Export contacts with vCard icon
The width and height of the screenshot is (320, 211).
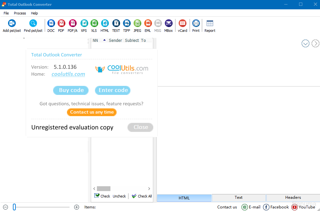click(183, 23)
